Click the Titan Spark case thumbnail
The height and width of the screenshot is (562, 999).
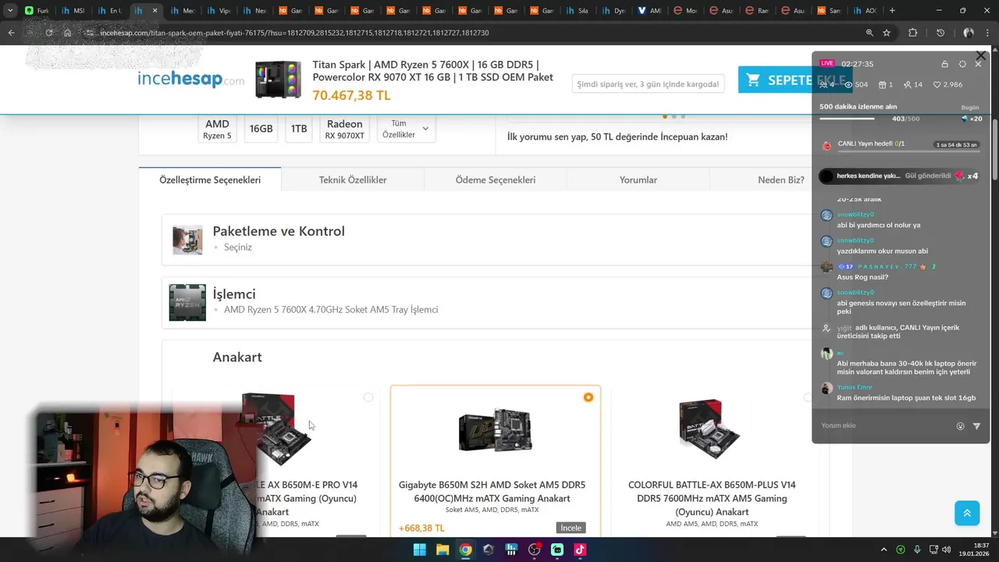pyautogui.click(x=279, y=80)
